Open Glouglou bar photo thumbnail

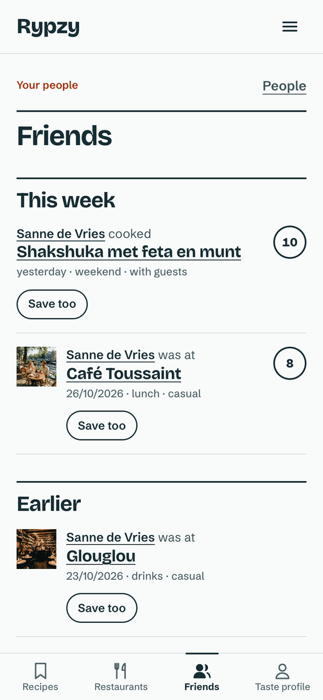(37, 549)
